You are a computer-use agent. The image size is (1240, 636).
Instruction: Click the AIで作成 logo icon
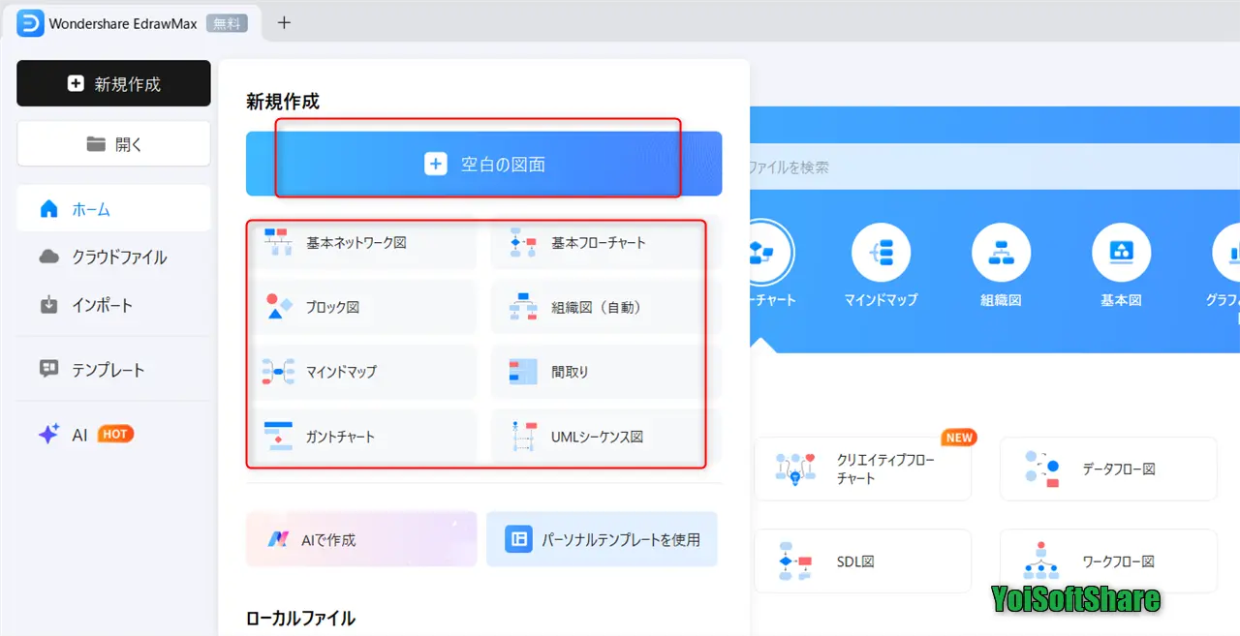click(x=279, y=539)
